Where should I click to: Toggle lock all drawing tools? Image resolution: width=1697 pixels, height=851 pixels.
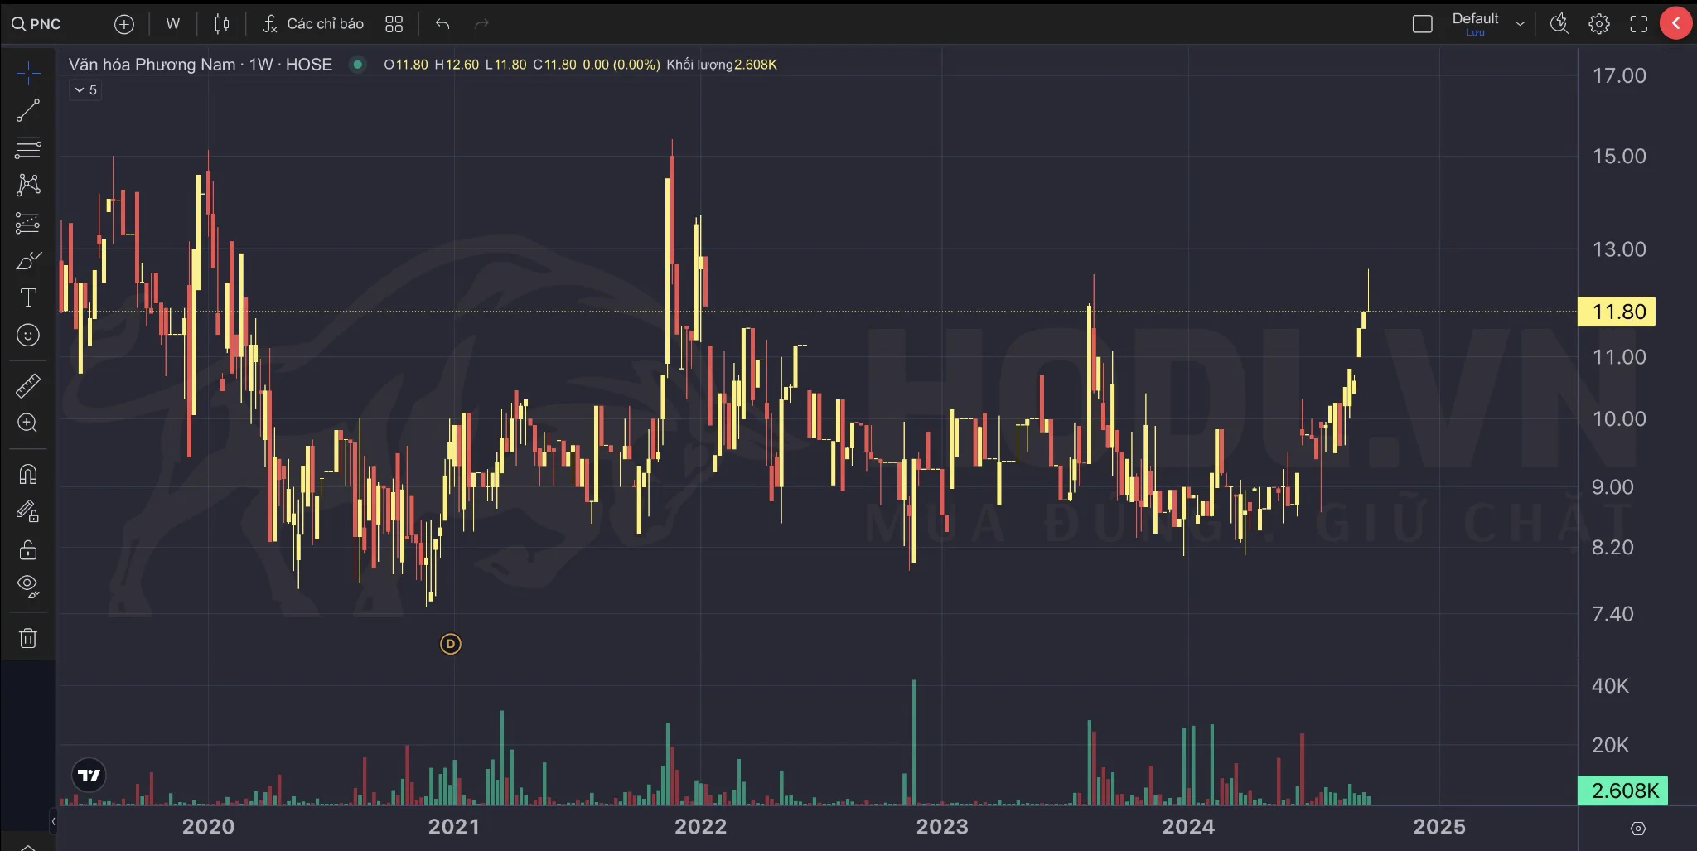point(27,549)
